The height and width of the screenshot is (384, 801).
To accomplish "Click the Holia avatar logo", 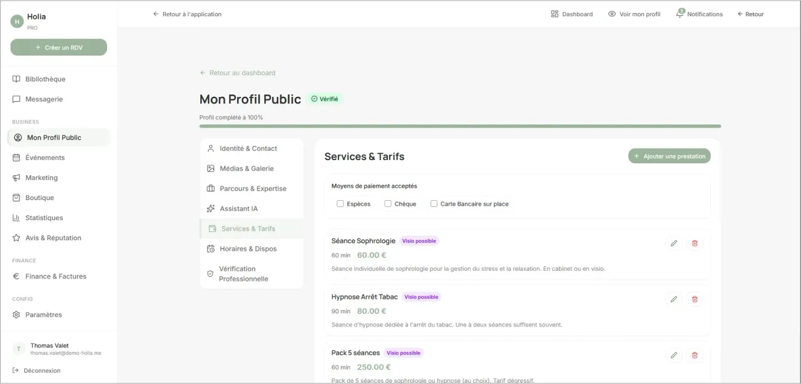I will (17, 21).
